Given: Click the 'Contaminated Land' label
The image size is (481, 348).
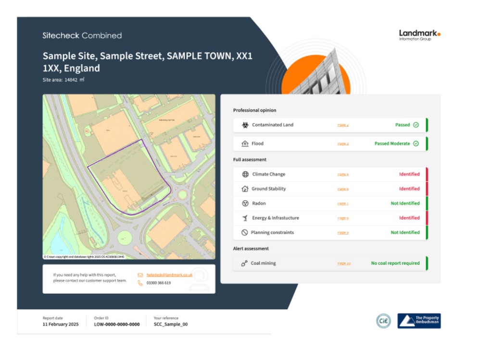Looking at the screenshot, I should (x=273, y=125).
